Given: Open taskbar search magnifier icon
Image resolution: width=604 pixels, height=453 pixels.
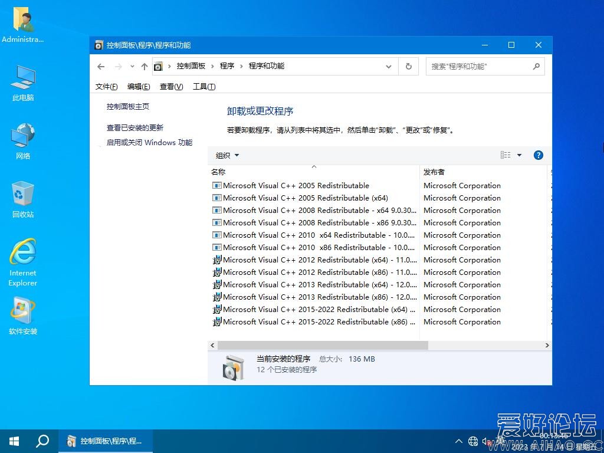Looking at the screenshot, I should tap(42, 441).
